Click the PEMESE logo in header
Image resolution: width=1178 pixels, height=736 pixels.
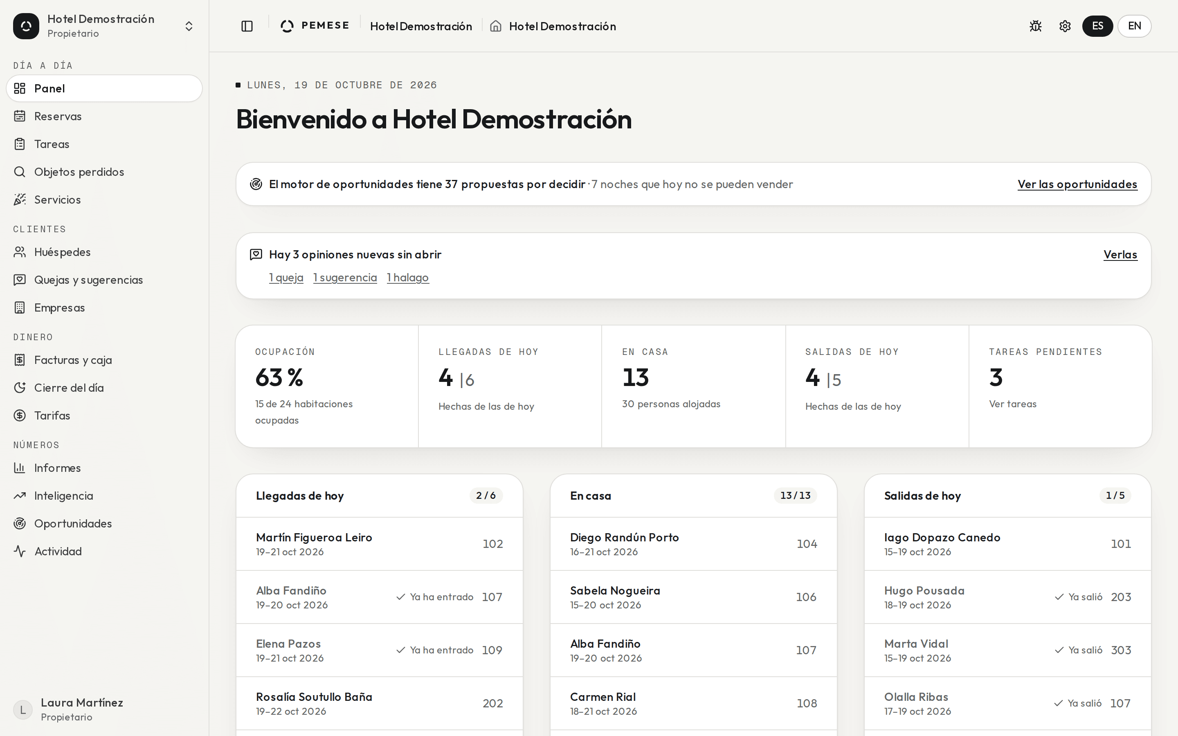click(315, 26)
